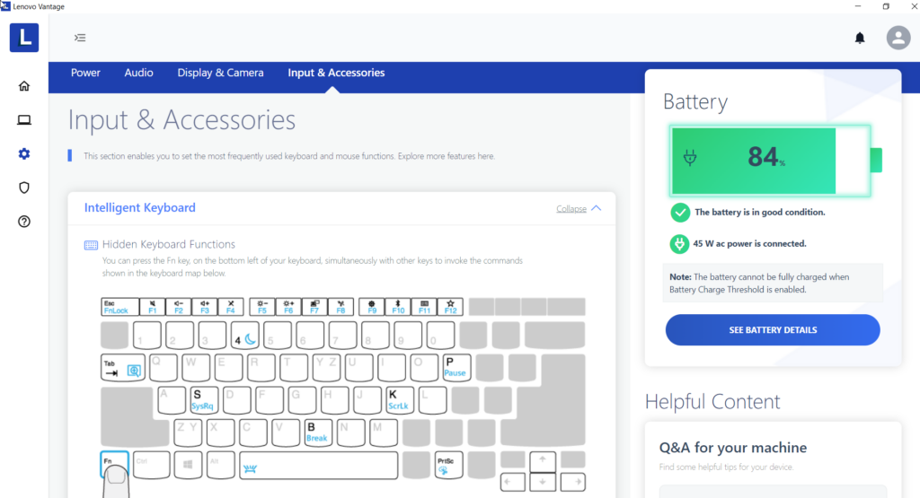Switch to the Display & Camera tab
Image resolution: width=920 pixels, height=498 pixels.
pyautogui.click(x=221, y=73)
